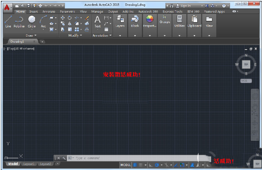Open the Clipboard panel
The height and width of the screenshot is (170, 262).
(194, 21)
